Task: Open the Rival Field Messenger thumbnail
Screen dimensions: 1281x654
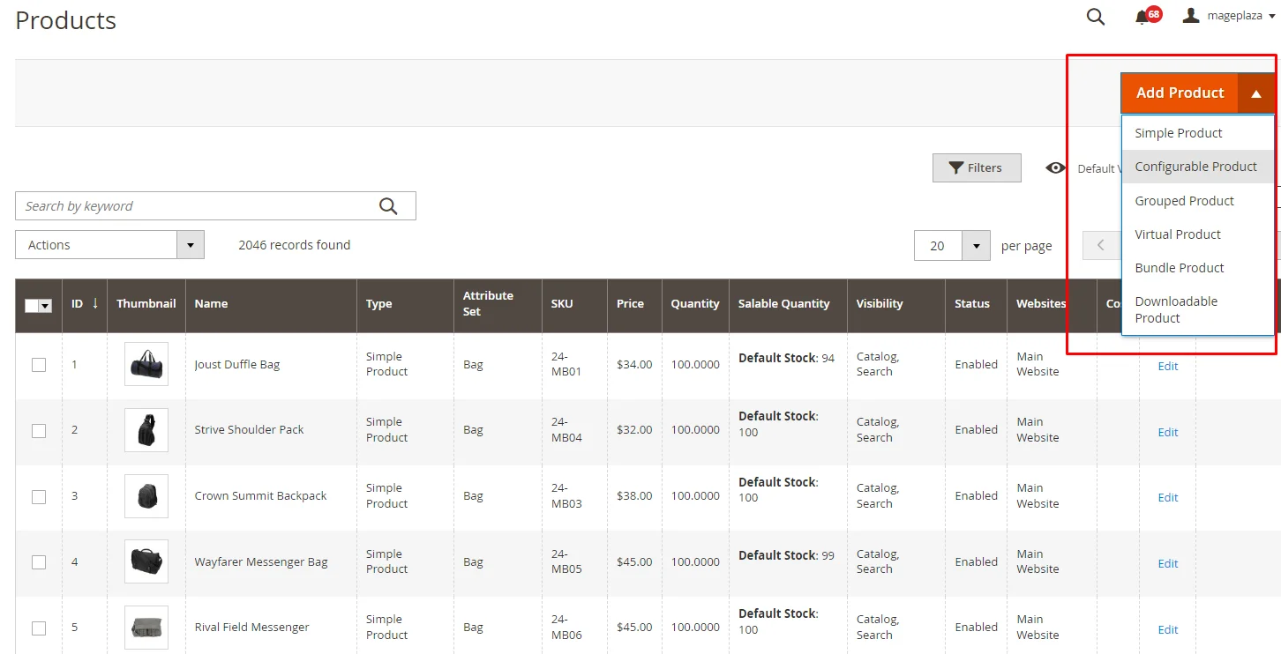Action: pyautogui.click(x=146, y=628)
